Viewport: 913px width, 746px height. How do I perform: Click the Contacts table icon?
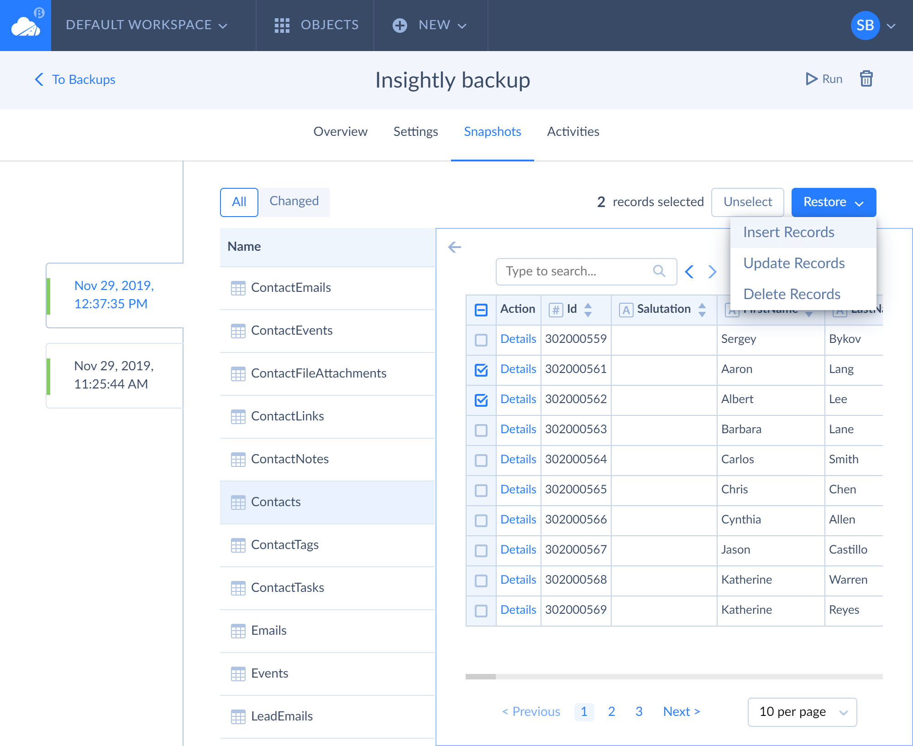(238, 503)
